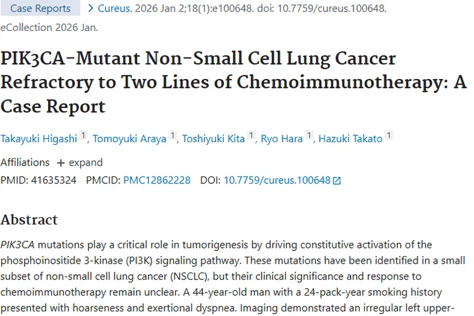Follow the DOI 10.7759/cureus.100648 link

click(x=276, y=180)
